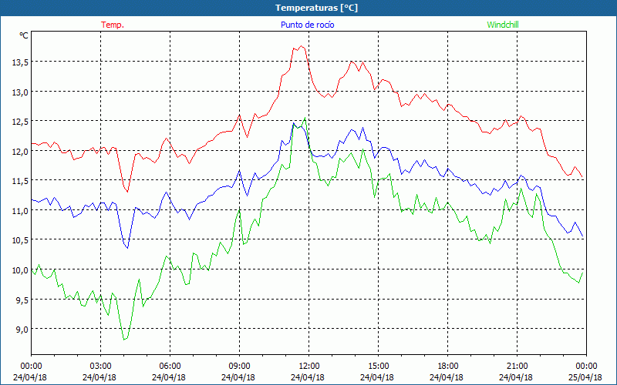
Task: Click the 9,0 y-axis value
Action: coord(22,330)
